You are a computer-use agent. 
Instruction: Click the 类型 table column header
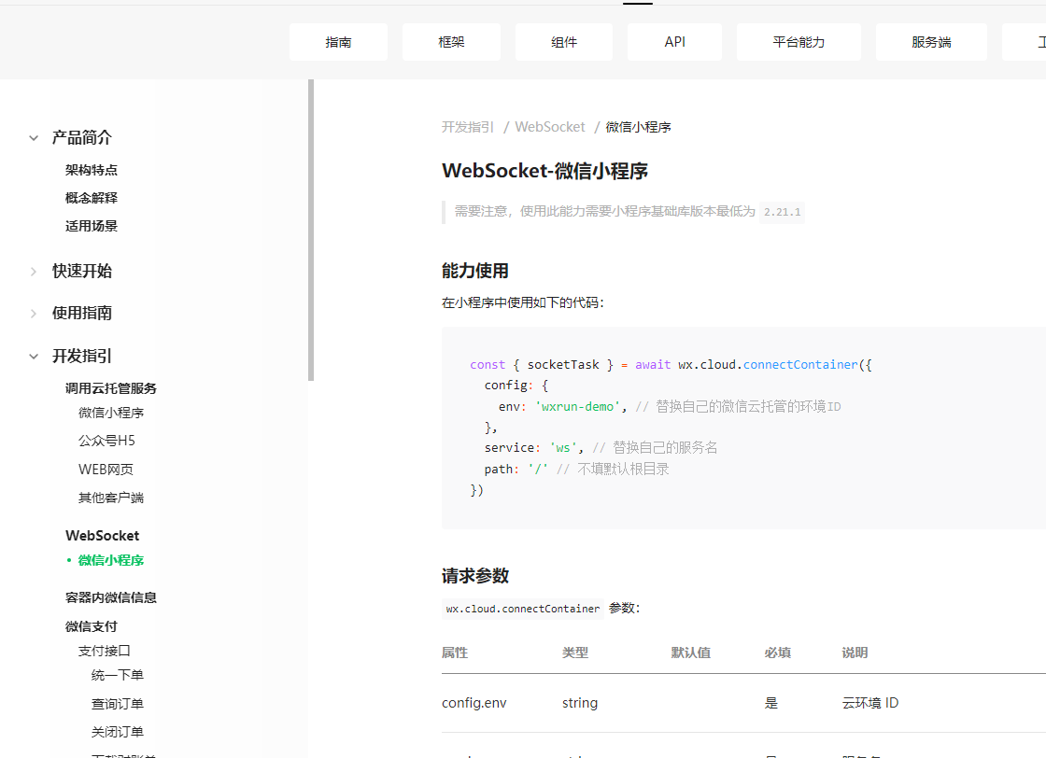point(575,653)
